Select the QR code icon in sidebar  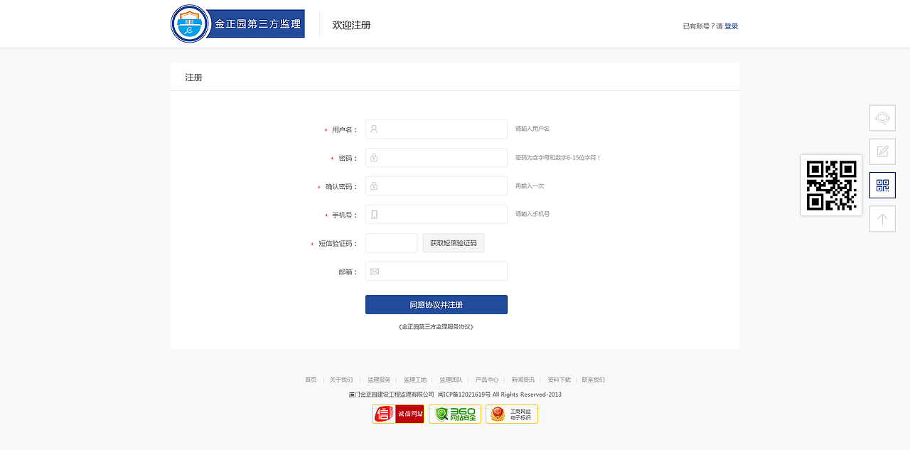[882, 185]
